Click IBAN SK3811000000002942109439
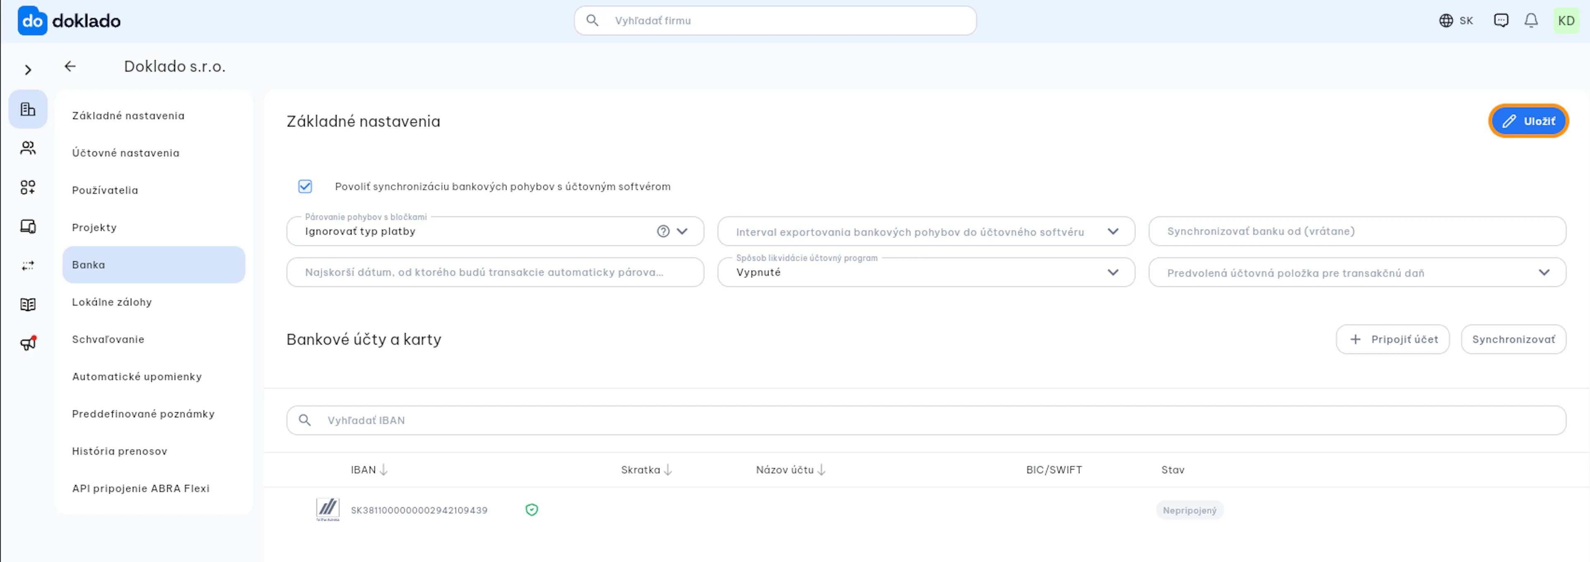Screen dimensions: 1590x562 click(419, 510)
